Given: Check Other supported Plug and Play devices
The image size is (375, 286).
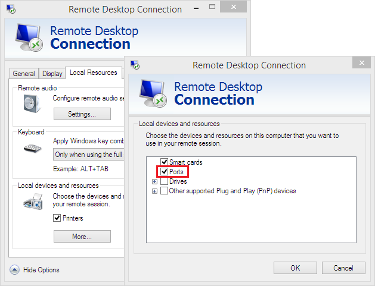Looking at the screenshot, I should 164,191.
